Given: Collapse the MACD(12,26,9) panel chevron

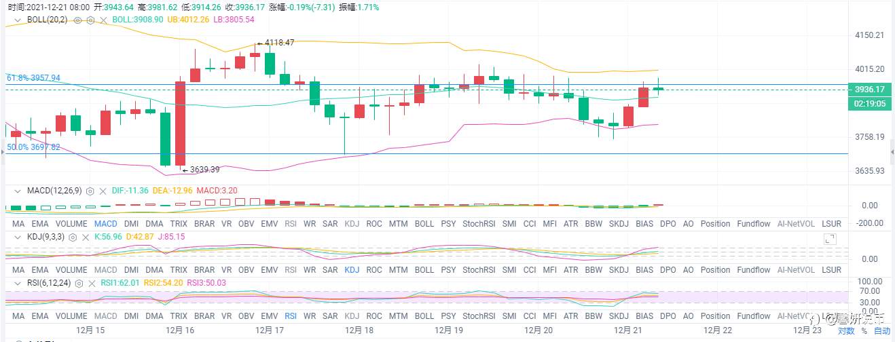Looking at the screenshot, I should 18,191.
